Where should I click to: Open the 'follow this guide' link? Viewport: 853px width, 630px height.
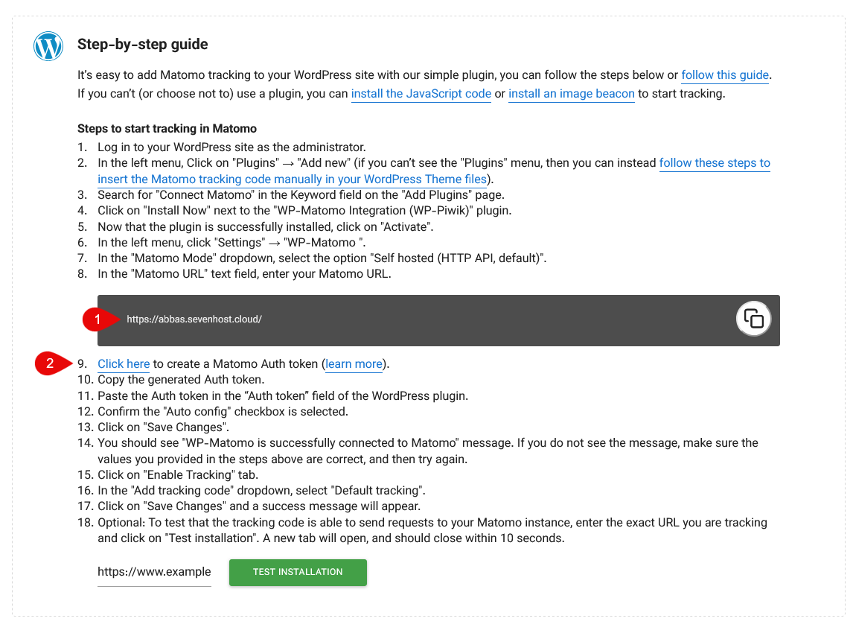tap(725, 75)
